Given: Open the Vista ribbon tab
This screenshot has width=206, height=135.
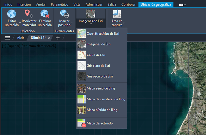Looking at the screenshot, I should (77, 4).
